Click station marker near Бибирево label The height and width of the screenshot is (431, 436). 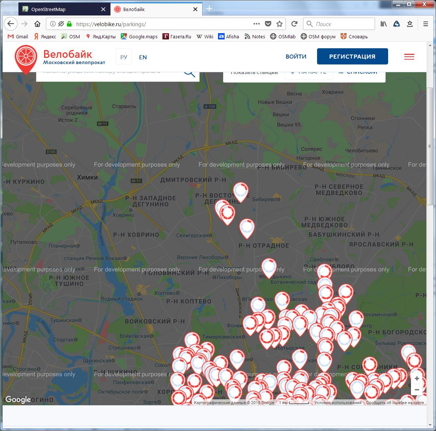(x=240, y=192)
